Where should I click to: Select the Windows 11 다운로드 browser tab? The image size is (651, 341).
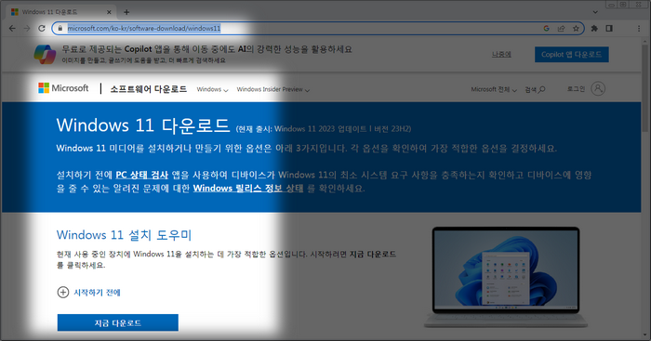61,12
